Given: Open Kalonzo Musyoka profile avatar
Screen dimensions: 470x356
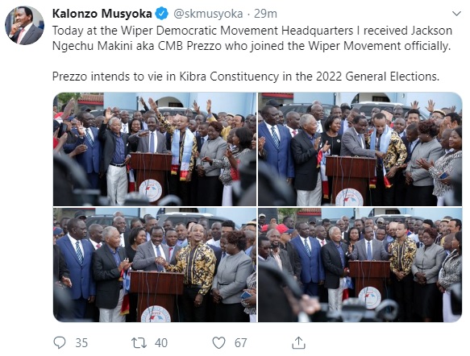Looking at the screenshot, I should 24,26.
